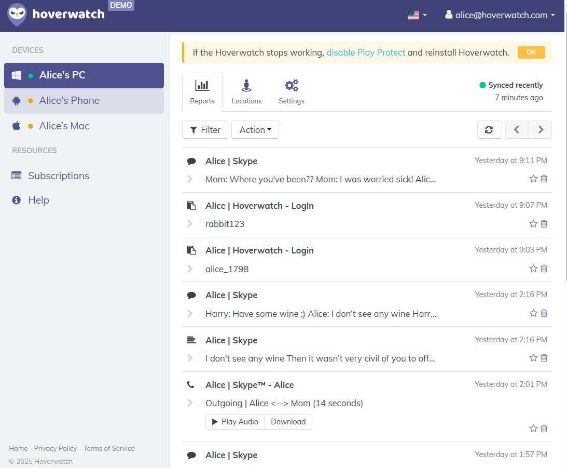Image resolution: width=567 pixels, height=468 pixels.
Task: Switch to the Reports tab
Action: coord(202,92)
